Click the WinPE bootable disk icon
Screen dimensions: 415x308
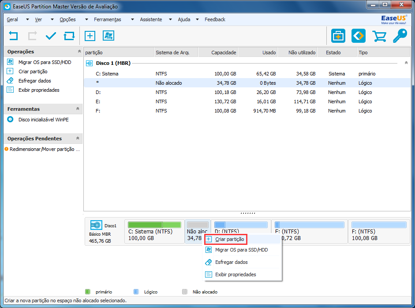(x=10, y=120)
